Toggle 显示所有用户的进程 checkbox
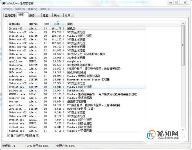The width and height of the screenshot is (192, 150). (9, 135)
